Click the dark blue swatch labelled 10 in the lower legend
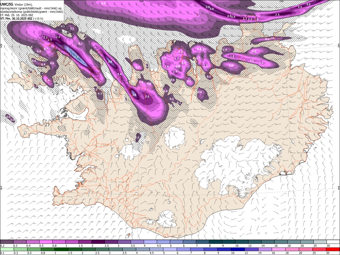 (x=237, y=249)
